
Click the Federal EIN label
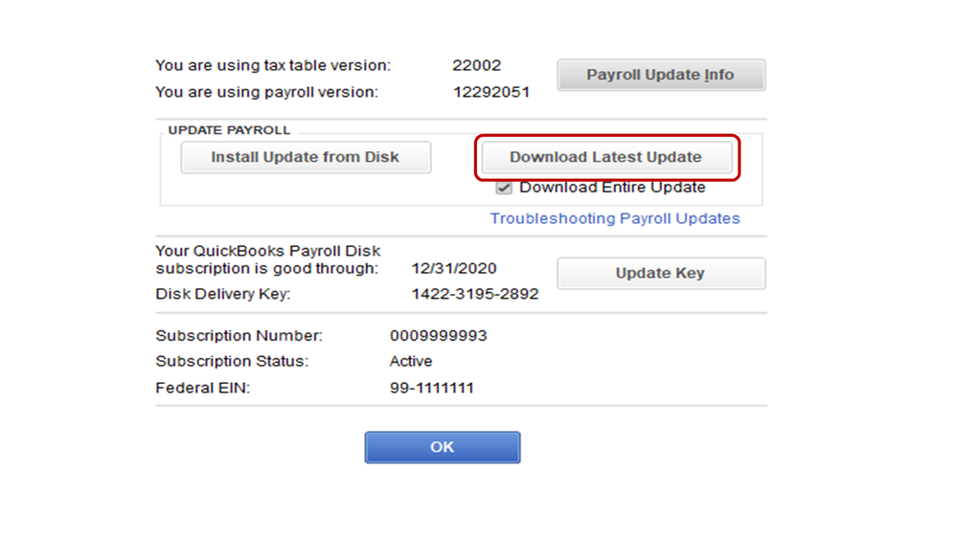[202, 389]
